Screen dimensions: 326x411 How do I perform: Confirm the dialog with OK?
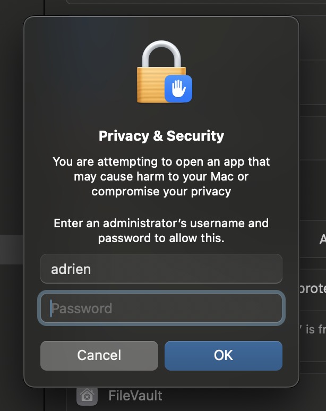224,356
